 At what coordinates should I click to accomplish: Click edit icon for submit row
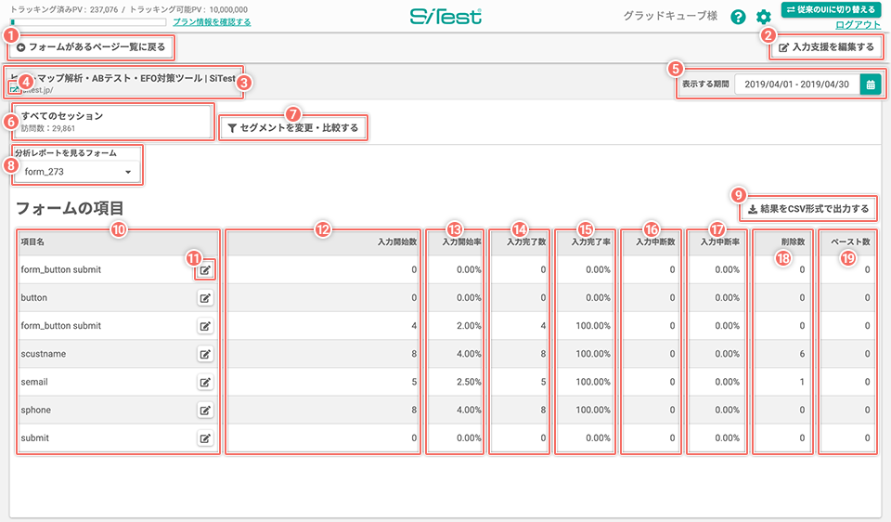coord(205,437)
